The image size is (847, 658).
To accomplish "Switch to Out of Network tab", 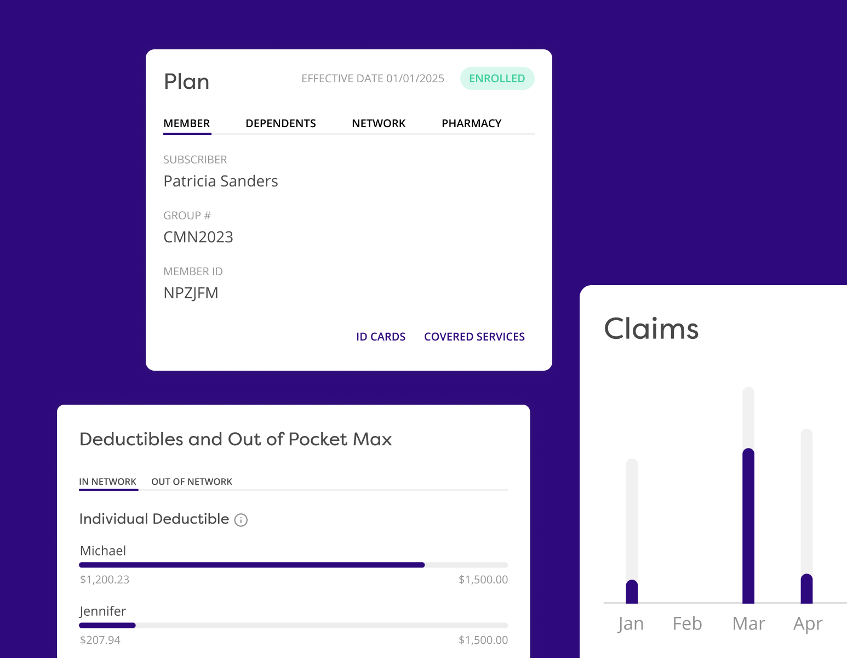I will tap(192, 481).
